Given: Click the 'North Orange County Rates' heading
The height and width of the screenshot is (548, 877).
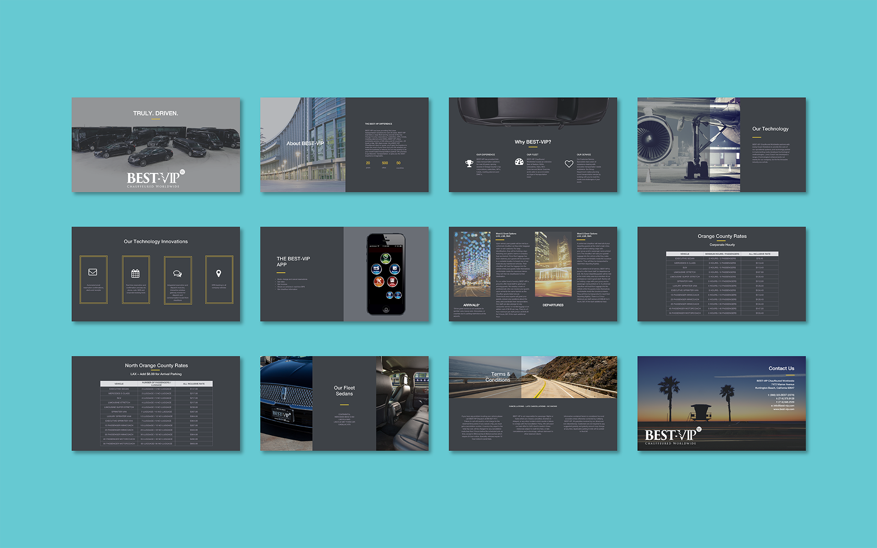Looking at the screenshot, I should [x=157, y=365].
